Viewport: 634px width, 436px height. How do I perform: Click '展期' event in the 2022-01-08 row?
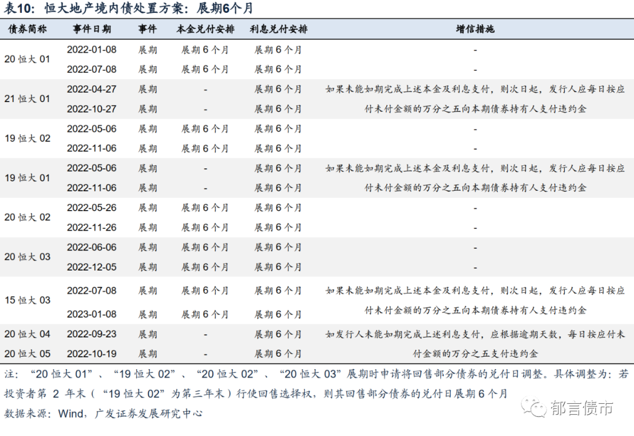pos(147,50)
